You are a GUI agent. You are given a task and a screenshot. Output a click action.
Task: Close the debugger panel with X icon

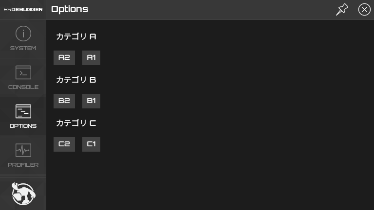(x=364, y=9)
